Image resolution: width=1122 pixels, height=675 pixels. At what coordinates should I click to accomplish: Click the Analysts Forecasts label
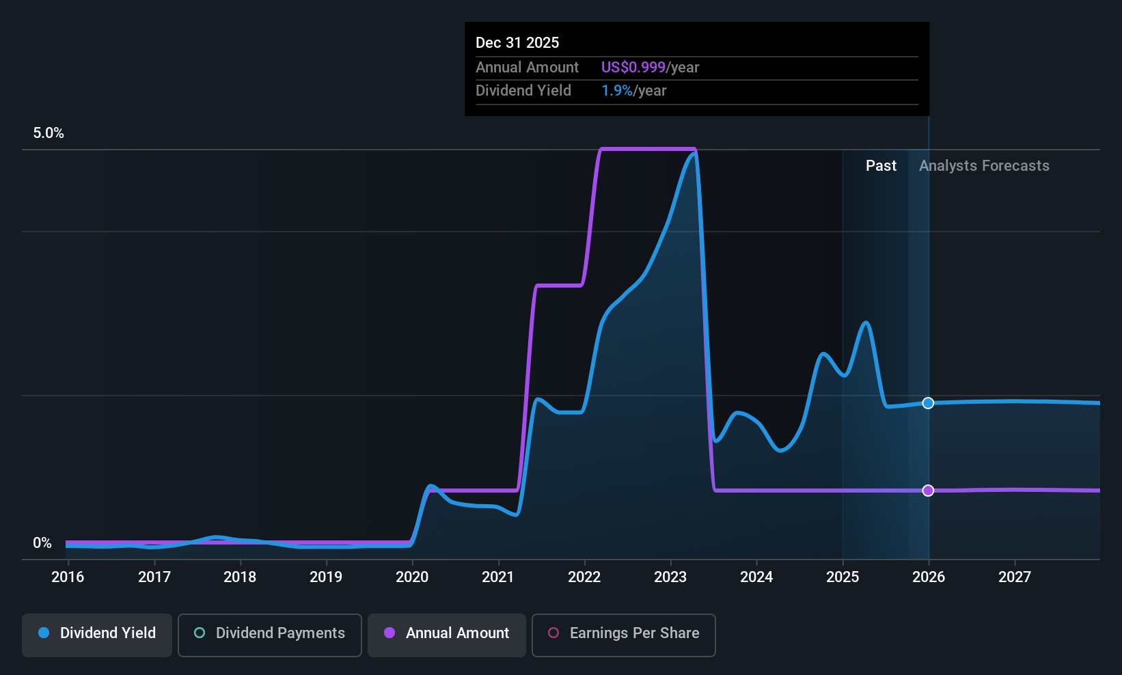[984, 166]
